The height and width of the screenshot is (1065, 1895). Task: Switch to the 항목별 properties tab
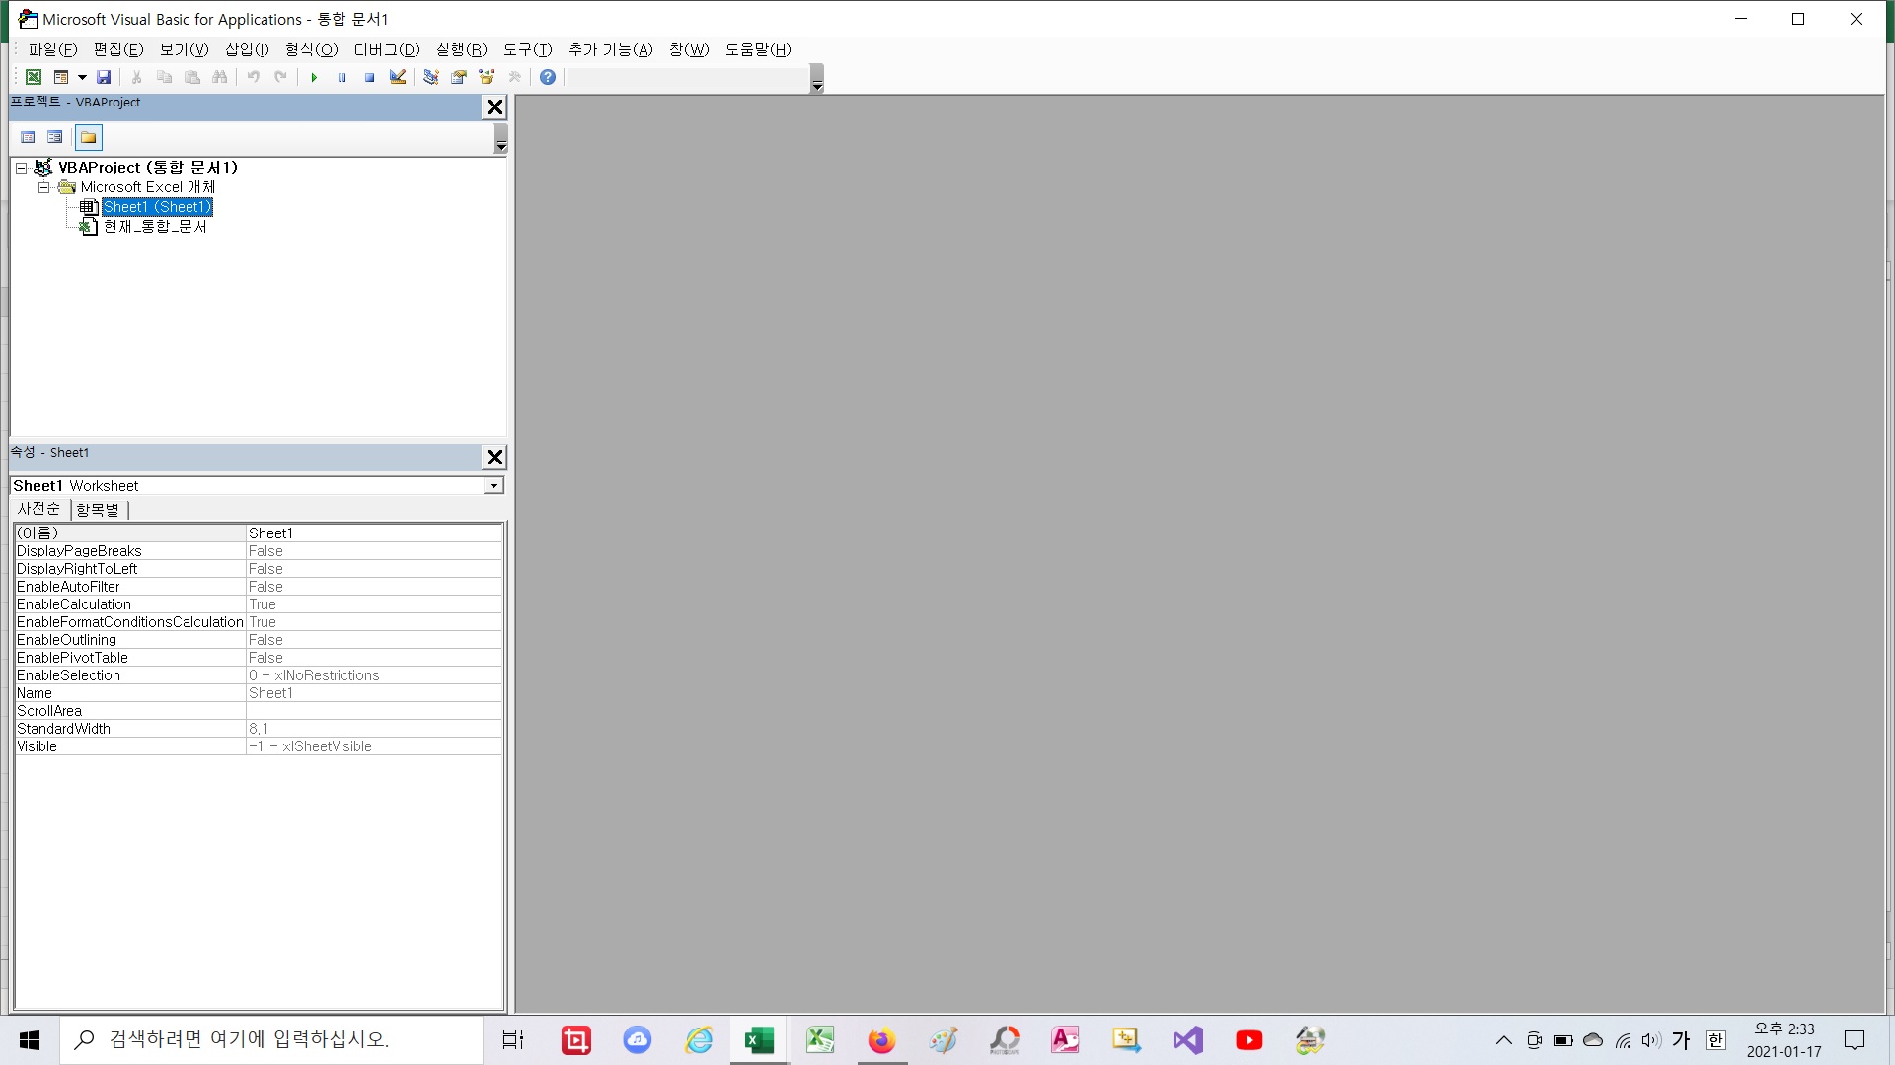click(98, 510)
